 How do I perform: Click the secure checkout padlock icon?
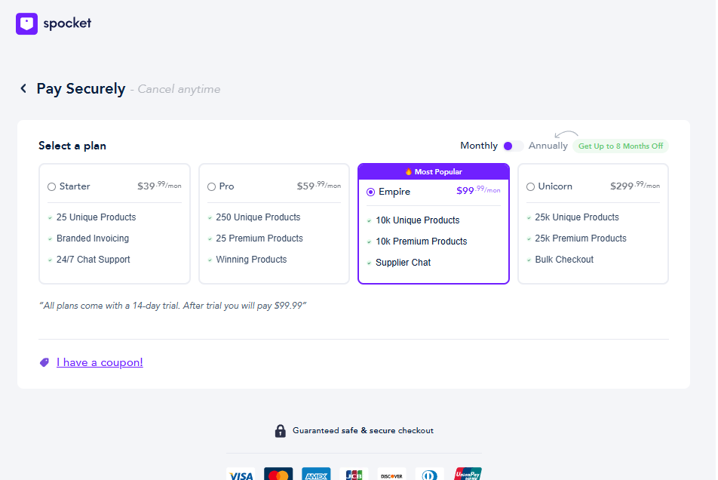tap(281, 430)
